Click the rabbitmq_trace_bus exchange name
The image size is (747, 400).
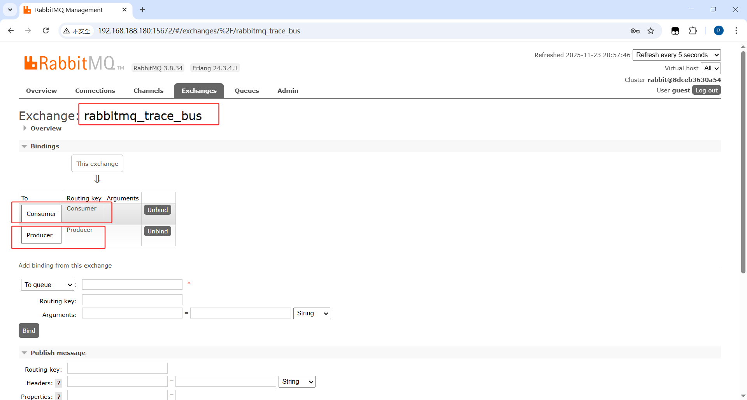pyautogui.click(x=143, y=116)
